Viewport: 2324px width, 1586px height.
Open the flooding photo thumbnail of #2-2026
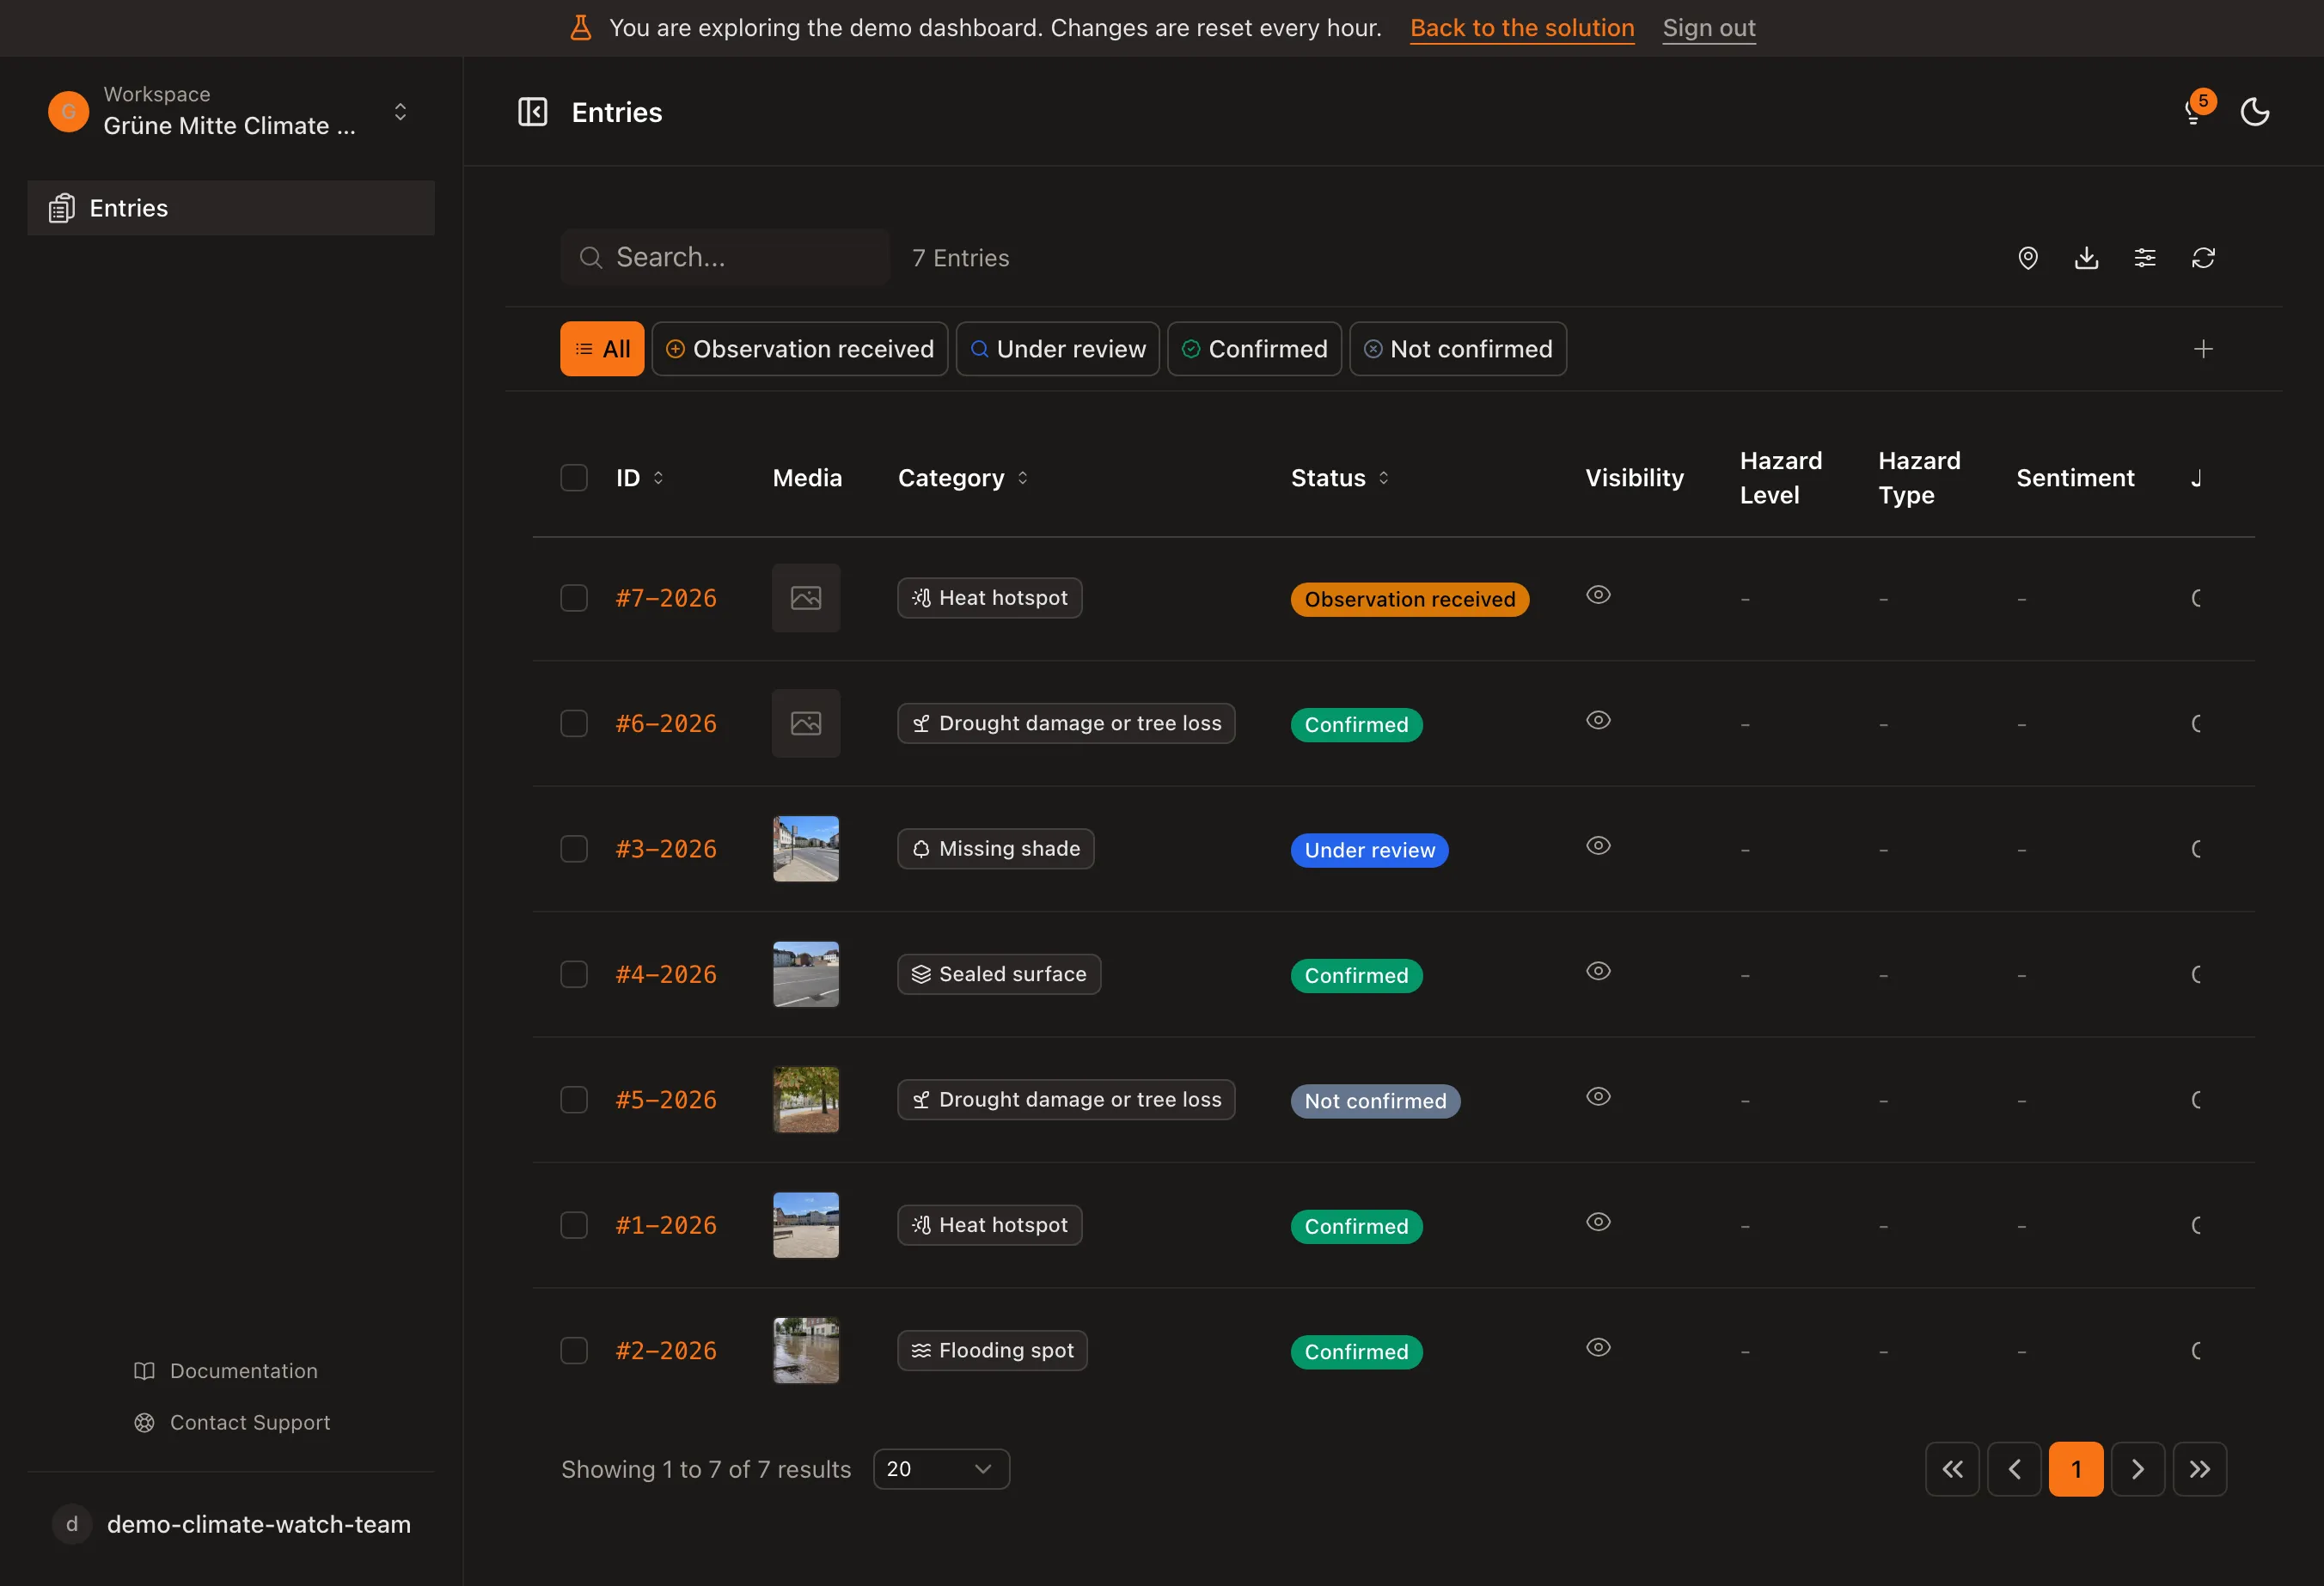[x=806, y=1350]
